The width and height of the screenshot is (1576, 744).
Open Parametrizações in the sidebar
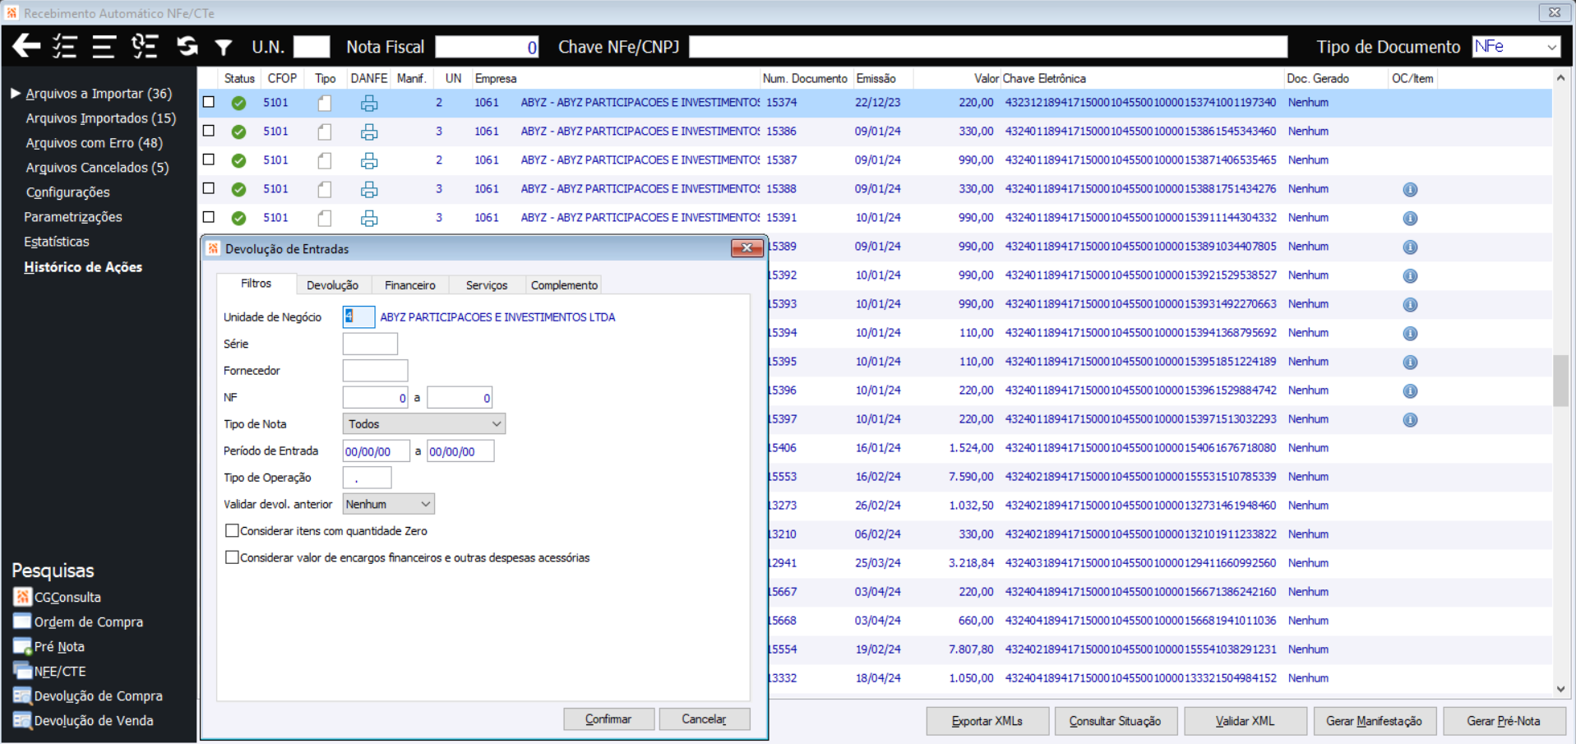pyautogui.click(x=73, y=217)
